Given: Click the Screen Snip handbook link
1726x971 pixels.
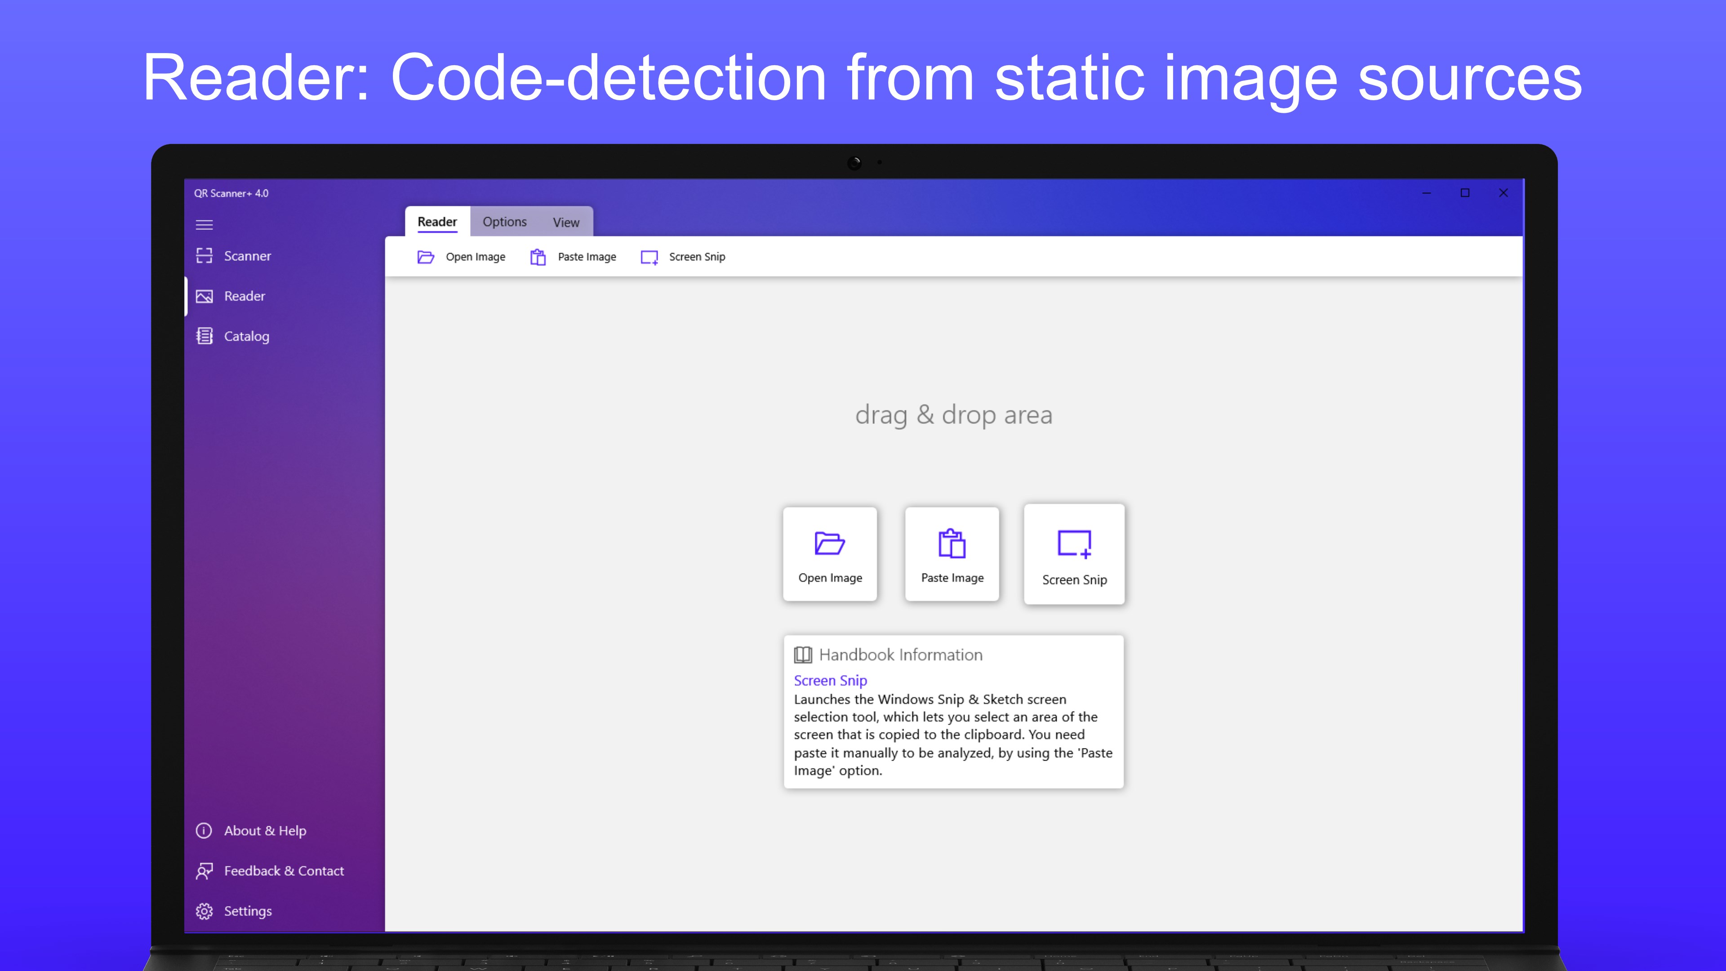Looking at the screenshot, I should pos(830,680).
